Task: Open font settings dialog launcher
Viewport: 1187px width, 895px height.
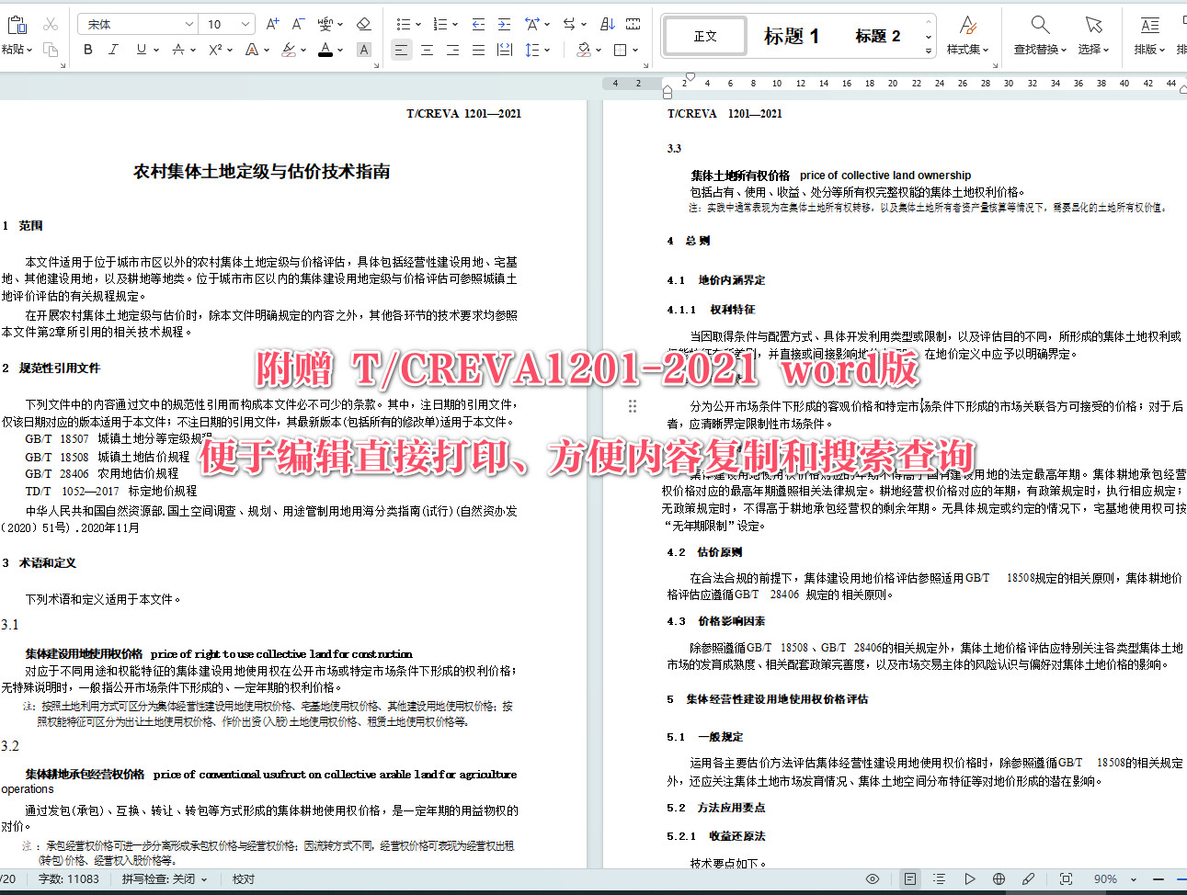Action: coord(374,66)
